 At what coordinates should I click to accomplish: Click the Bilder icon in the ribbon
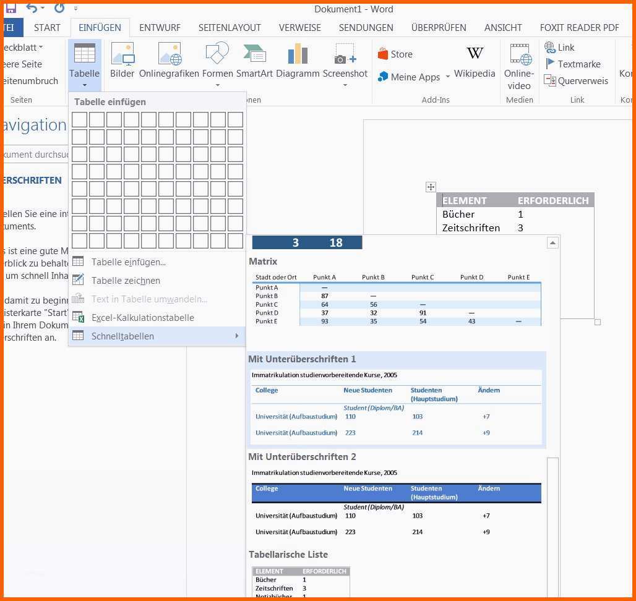point(122,54)
